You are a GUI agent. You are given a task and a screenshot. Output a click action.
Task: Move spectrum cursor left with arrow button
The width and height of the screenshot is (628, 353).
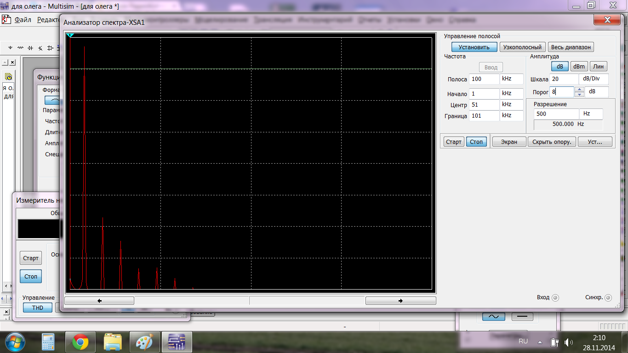(99, 301)
